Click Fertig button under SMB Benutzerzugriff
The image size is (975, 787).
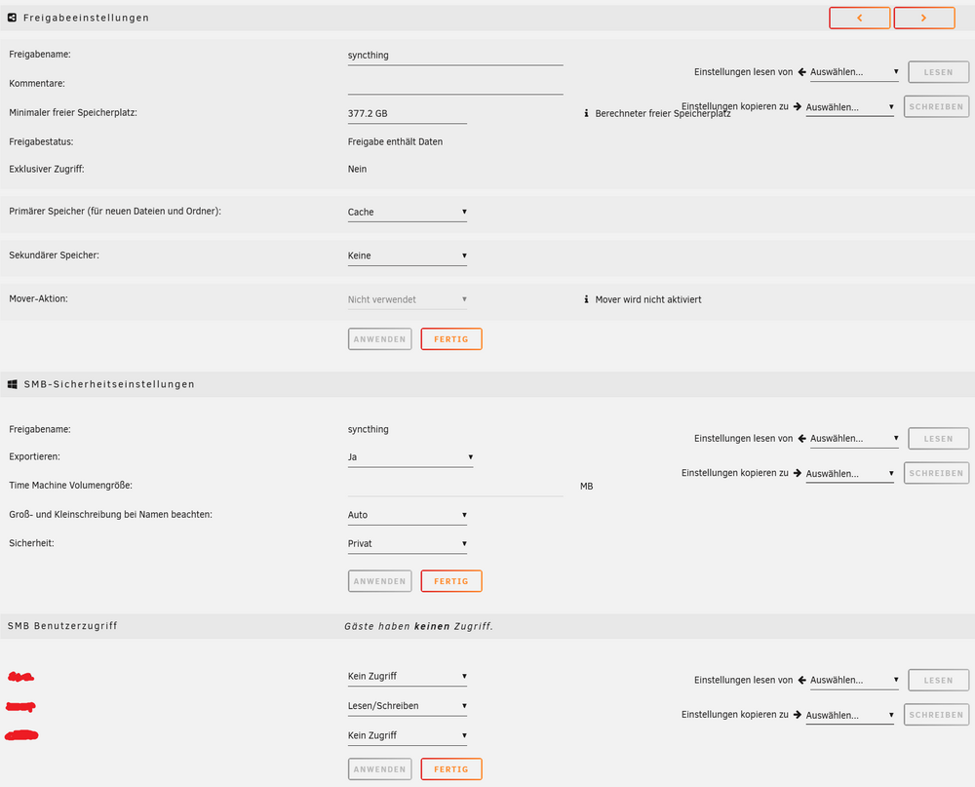coord(451,768)
